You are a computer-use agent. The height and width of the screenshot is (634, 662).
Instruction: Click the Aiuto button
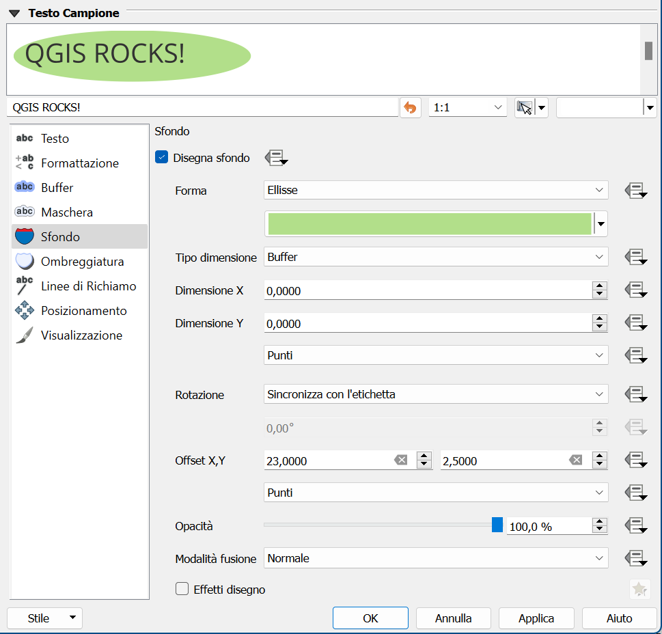pos(620,618)
